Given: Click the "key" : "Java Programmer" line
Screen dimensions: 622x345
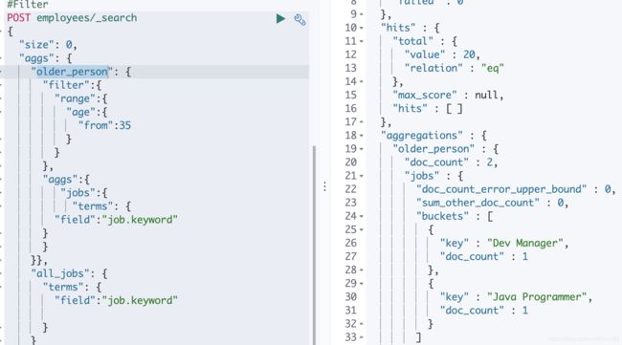Looking at the screenshot, I should 516,297.
